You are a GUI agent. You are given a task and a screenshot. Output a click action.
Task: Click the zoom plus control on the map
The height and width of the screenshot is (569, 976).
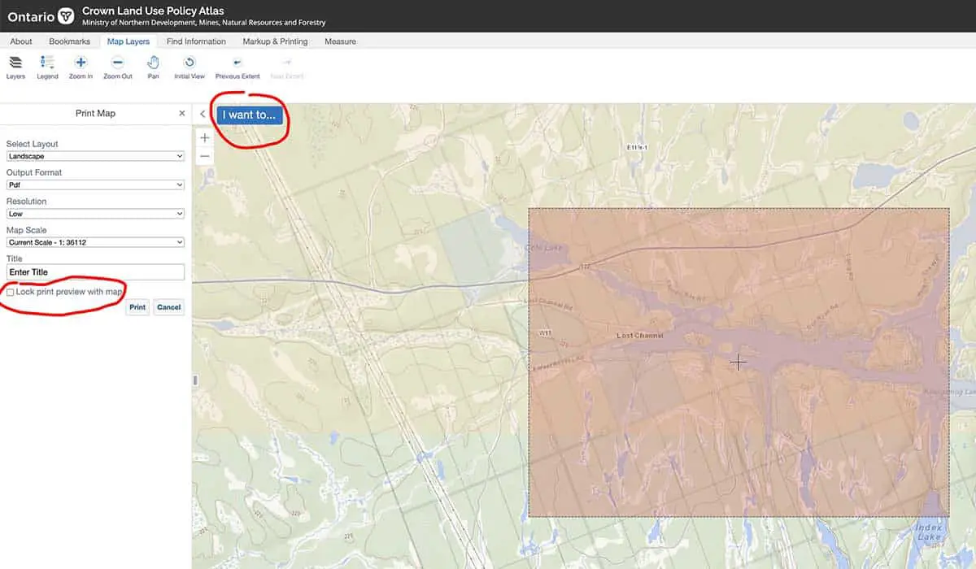(205, 137)
